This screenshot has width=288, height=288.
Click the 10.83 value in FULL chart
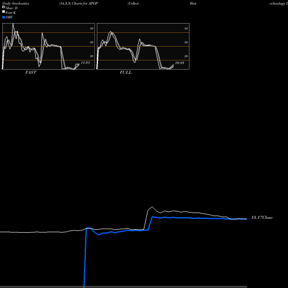click(x=180, y=63)
